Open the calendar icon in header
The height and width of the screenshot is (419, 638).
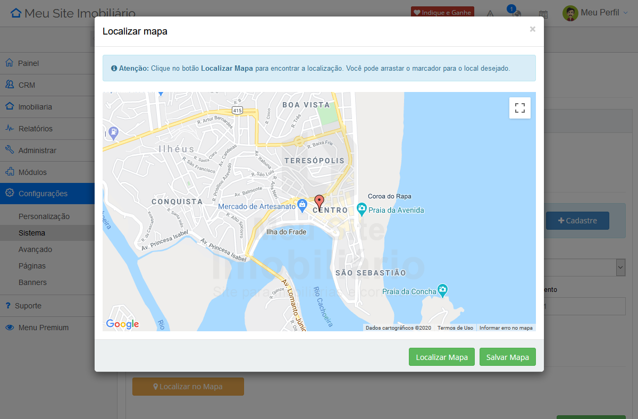click(543, 14)
